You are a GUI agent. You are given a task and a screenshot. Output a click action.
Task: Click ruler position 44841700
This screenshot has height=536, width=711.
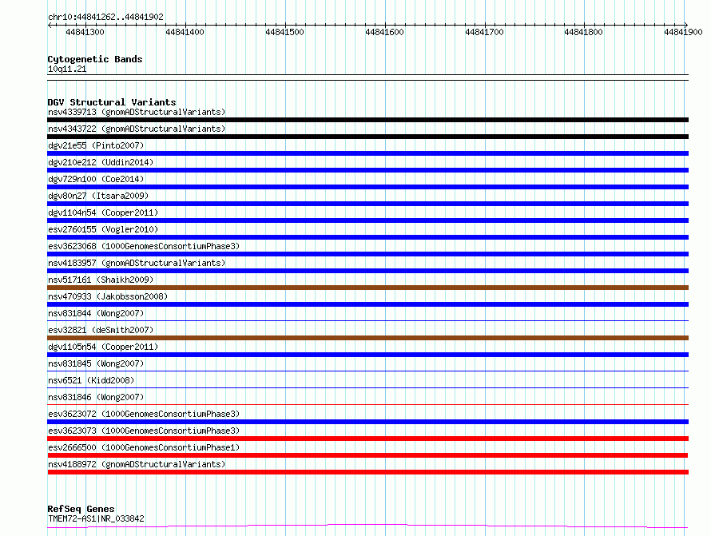pyautogui.click(x=484, y=32)
